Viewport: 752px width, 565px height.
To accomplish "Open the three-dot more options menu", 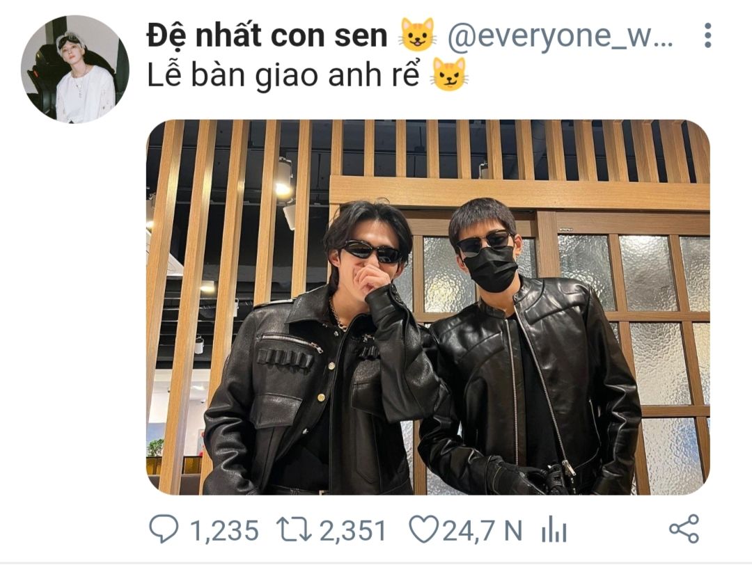I will click(708, 35).
